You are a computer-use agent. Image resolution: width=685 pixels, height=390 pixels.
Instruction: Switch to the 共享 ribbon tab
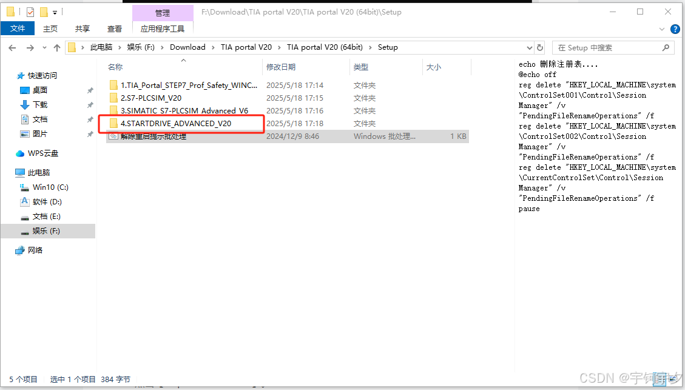point(82,29)
